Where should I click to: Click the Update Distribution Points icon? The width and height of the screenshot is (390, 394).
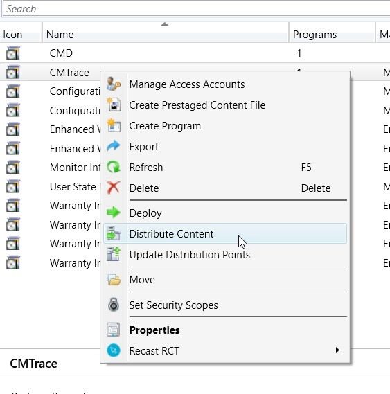(x=114, y=254)
